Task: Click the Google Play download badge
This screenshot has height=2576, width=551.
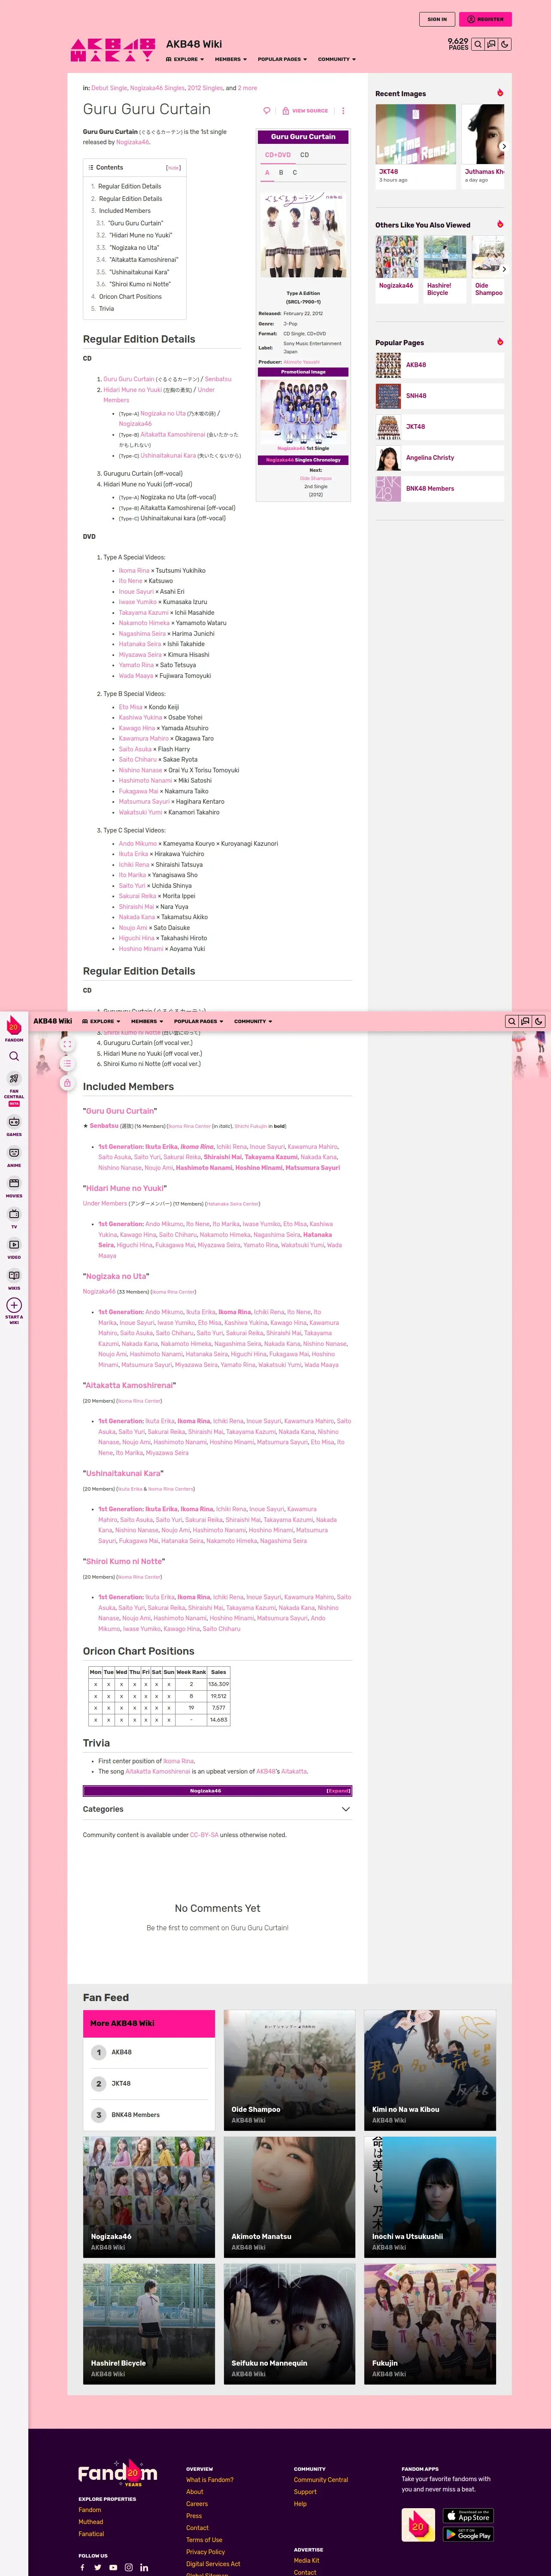Action: click(x=468, y=2534)
